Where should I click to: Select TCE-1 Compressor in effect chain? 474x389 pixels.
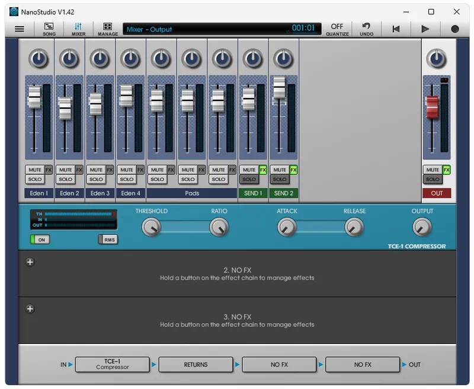(113, 364)
